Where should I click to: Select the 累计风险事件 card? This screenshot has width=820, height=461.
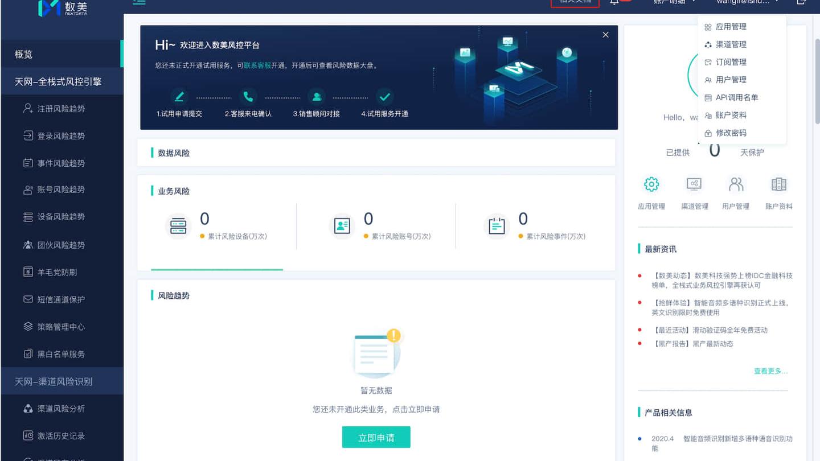point(536,226)
